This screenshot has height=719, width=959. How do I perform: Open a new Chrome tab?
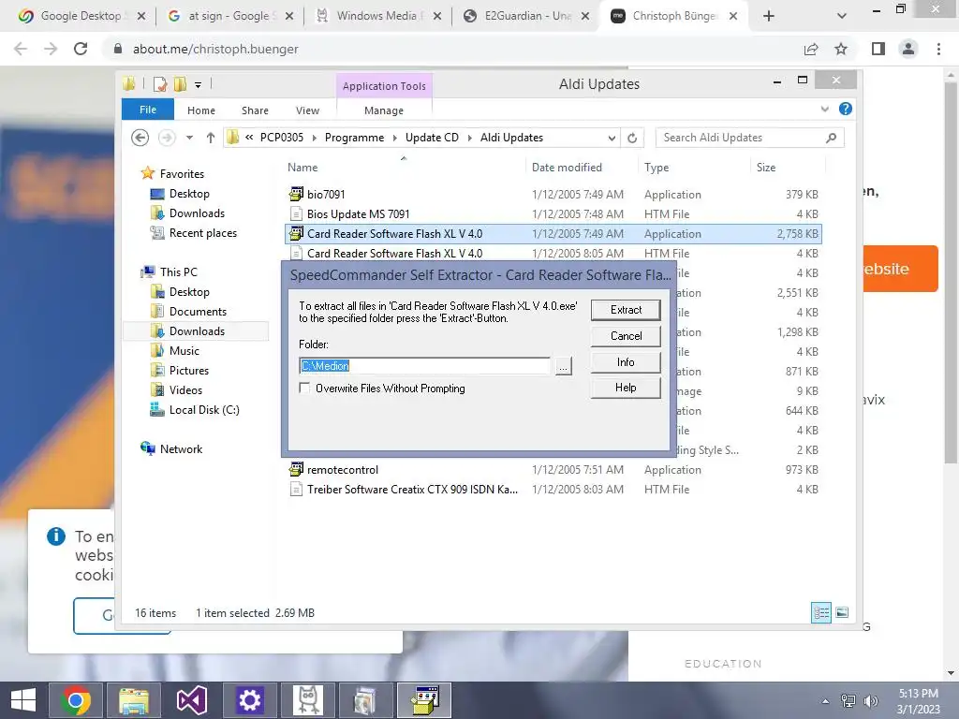coord(769,16)
